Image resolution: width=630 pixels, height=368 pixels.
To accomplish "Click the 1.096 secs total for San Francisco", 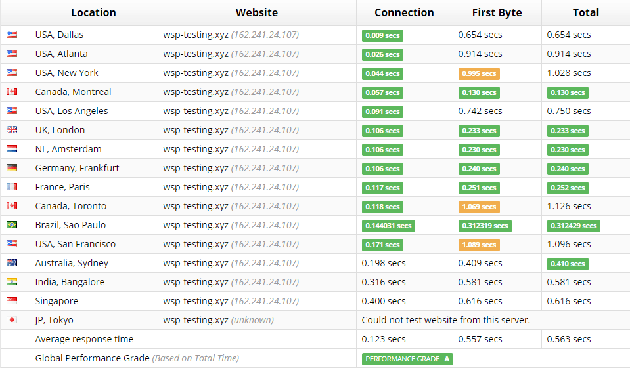I will coord(569,244).
